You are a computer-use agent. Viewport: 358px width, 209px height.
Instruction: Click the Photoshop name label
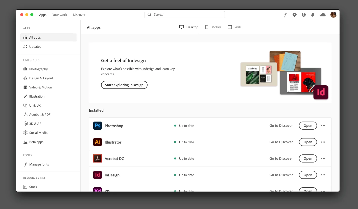[x=114, y=126]
